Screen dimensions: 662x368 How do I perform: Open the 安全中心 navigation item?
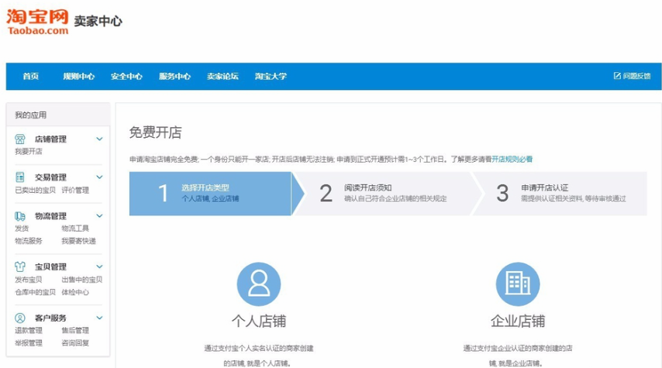pos(126,76)
